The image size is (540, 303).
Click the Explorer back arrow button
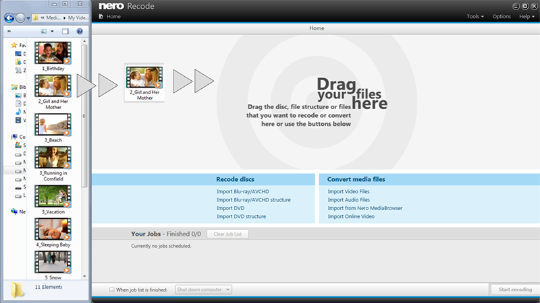8,18
